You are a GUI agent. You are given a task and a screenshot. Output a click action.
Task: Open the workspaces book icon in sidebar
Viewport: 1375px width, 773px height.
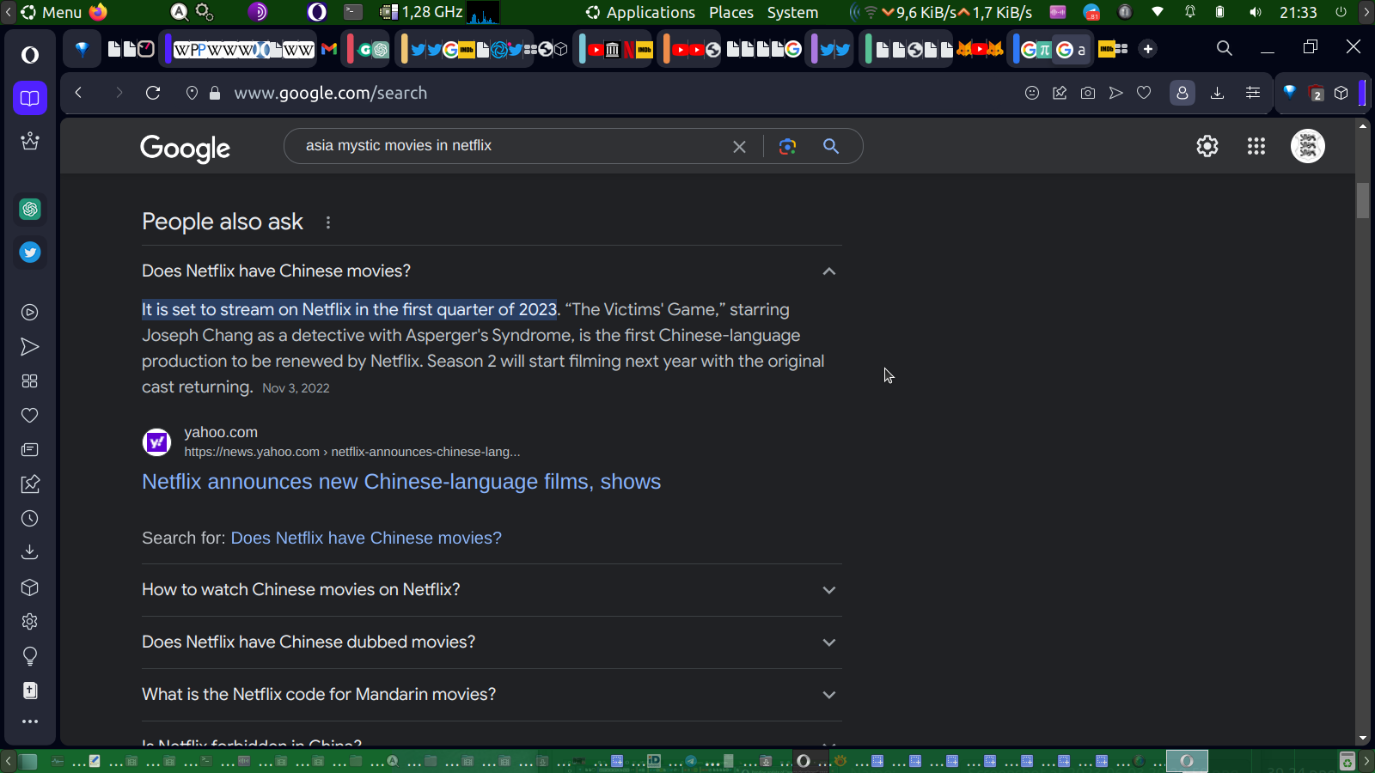tap(30, 98)
